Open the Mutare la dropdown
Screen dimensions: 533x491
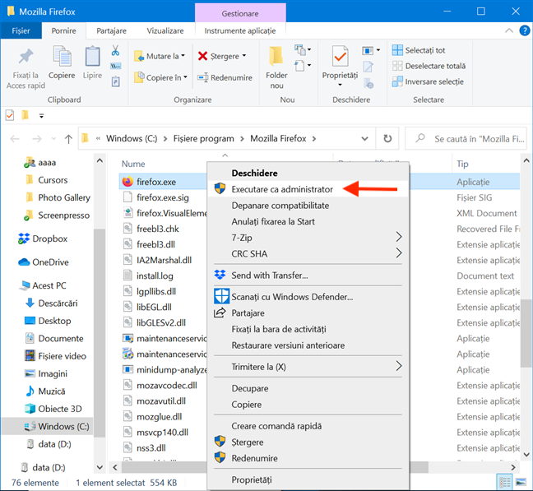[160, 56]
